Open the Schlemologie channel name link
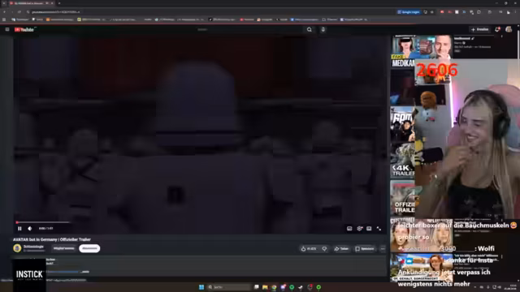Screen dimensions: 520x292 (33, 247)
